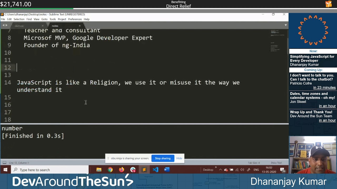Click the battery tray icon
337x189 pixels.
click(231, 170)
